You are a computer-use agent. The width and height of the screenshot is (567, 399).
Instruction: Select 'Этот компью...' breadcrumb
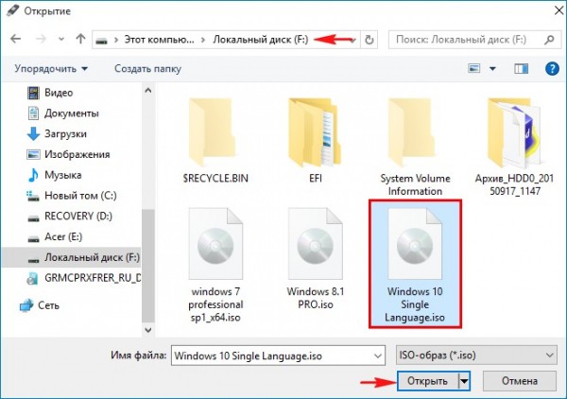click(159, 40)
